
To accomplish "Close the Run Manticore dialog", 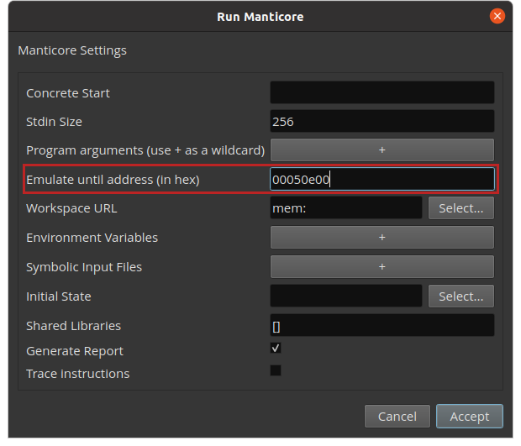I will [497, 16].
